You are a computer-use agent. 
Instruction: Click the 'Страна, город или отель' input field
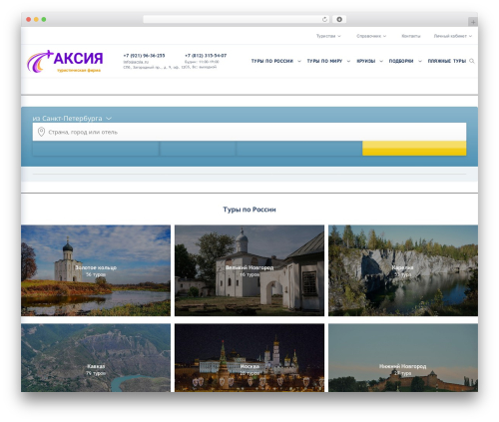coord(249,132)
